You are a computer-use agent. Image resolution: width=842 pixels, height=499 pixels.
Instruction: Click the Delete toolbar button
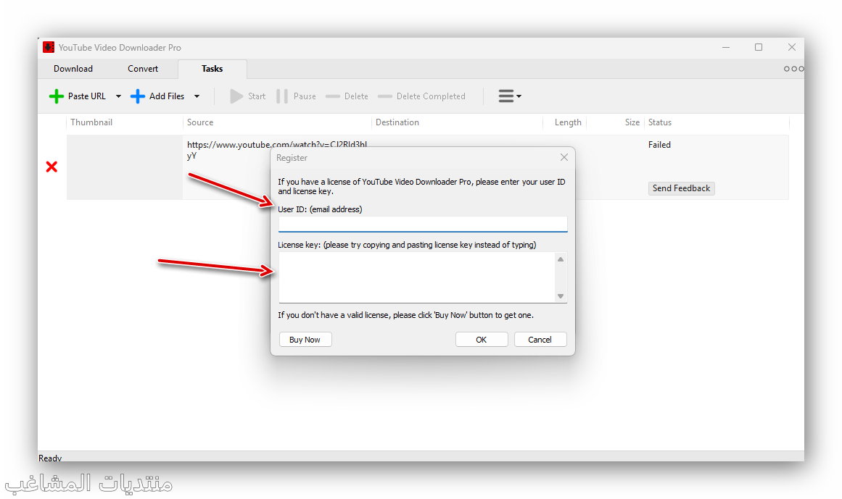tap(347, 96)
